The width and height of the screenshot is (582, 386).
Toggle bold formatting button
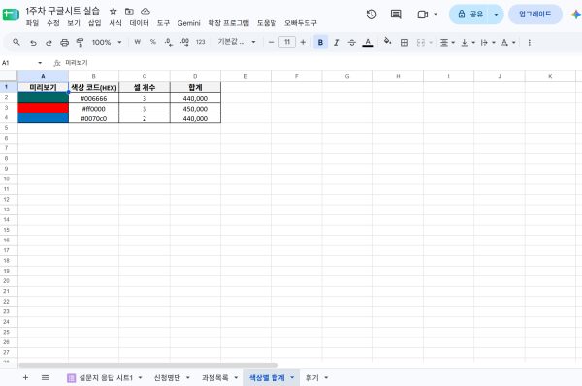click(x=320, y=43)
